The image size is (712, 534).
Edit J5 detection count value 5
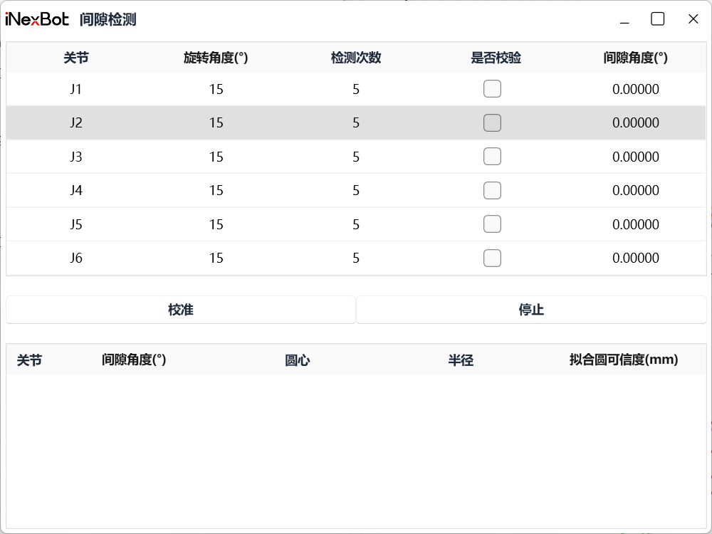[x=356, y=224]
